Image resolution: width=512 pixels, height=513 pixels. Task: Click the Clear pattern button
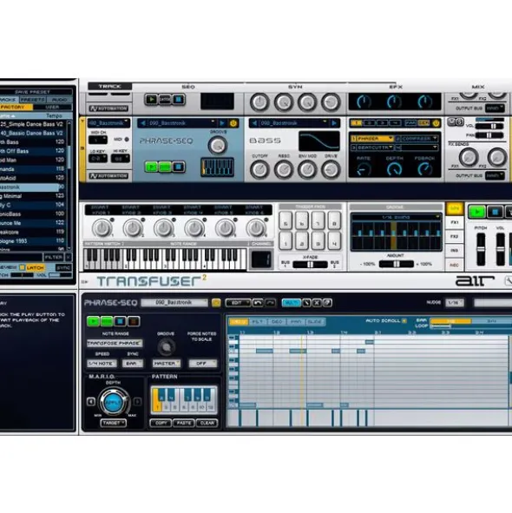pyautogui.click(x=207, y=423)
